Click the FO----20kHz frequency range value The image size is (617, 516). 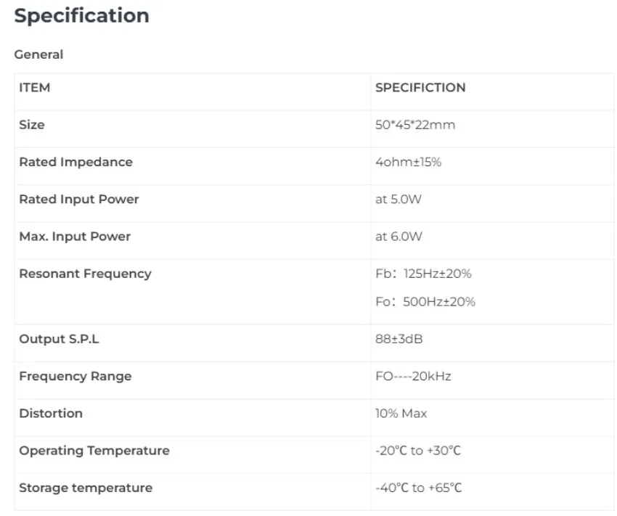coord(413,377)
